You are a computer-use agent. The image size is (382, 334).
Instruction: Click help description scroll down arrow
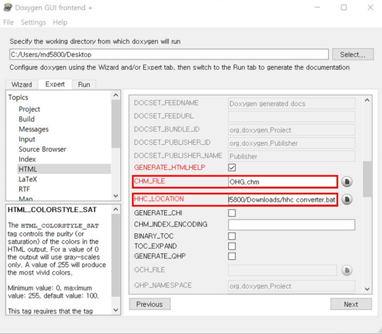[x=116, y=310]
